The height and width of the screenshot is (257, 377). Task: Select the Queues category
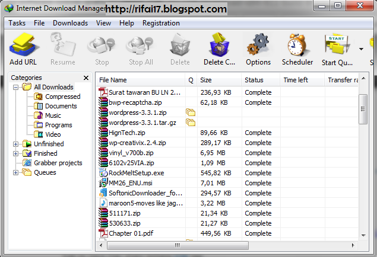45,172
